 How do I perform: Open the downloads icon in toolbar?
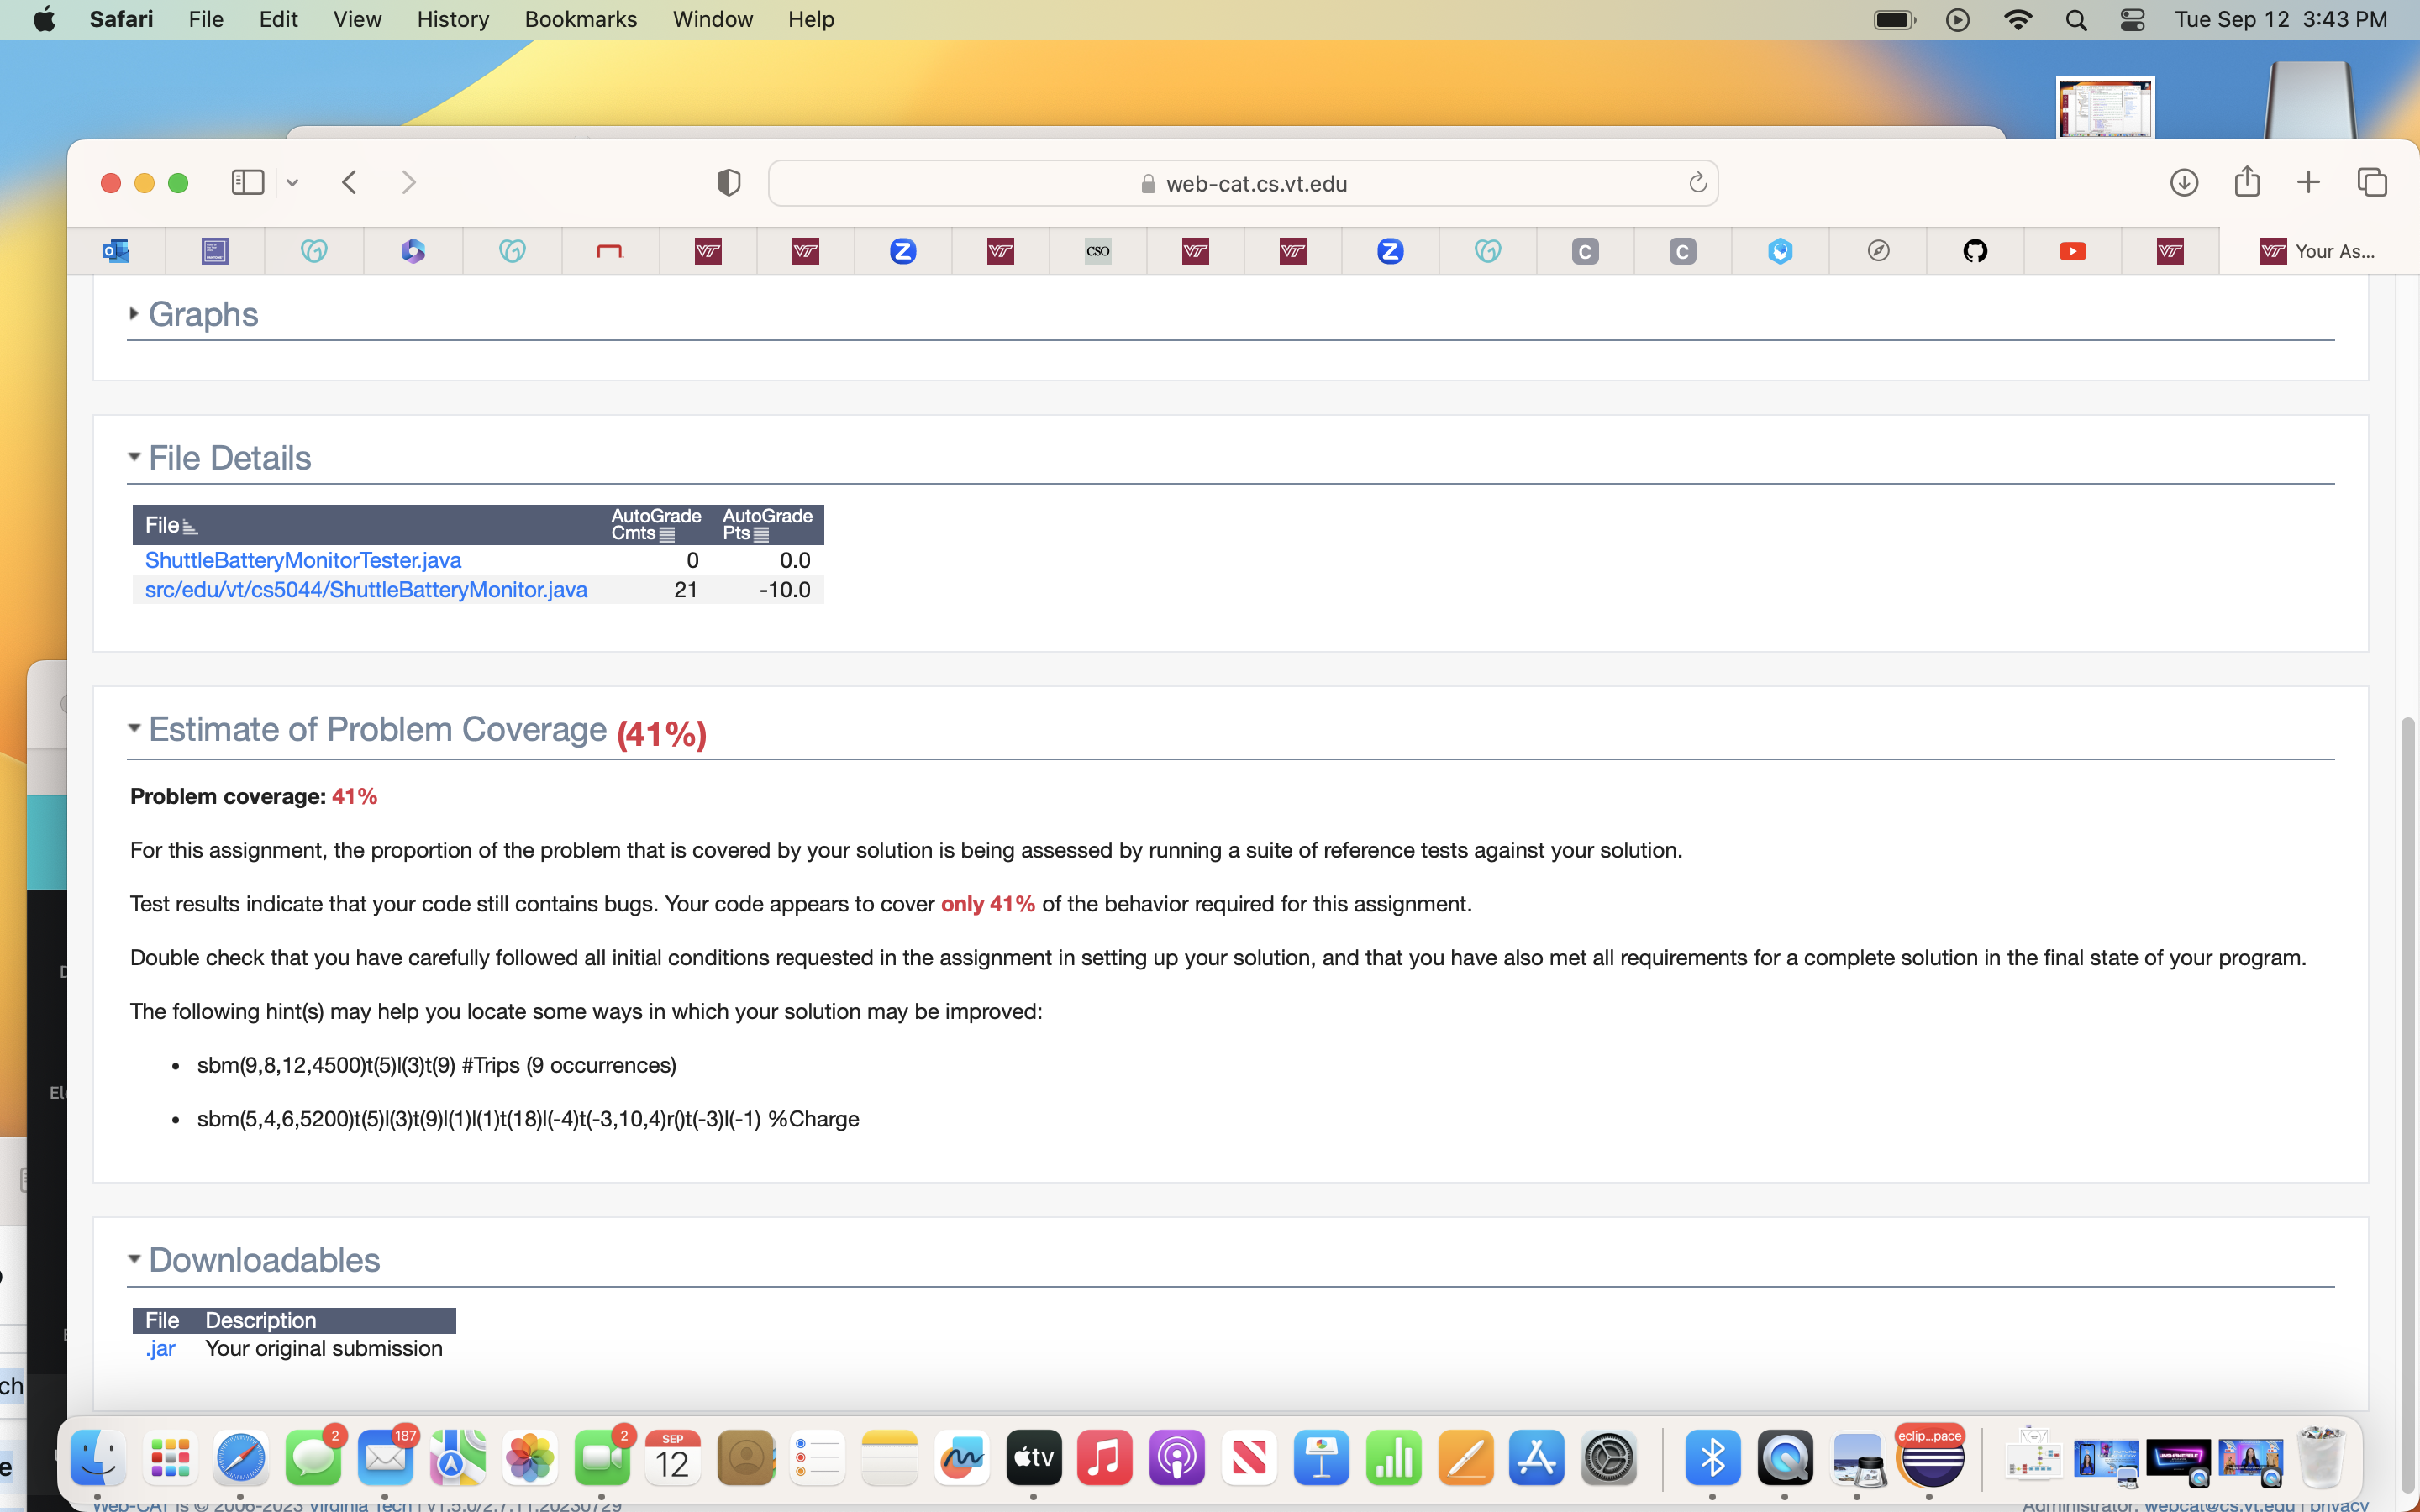[2183, 182]
